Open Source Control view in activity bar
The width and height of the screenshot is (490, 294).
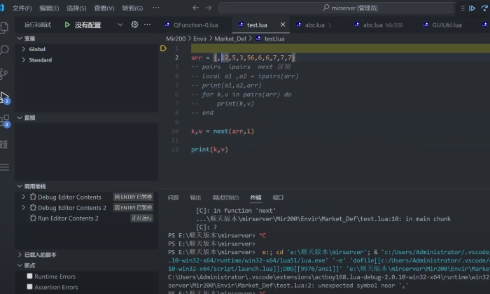tap(6, 73)
